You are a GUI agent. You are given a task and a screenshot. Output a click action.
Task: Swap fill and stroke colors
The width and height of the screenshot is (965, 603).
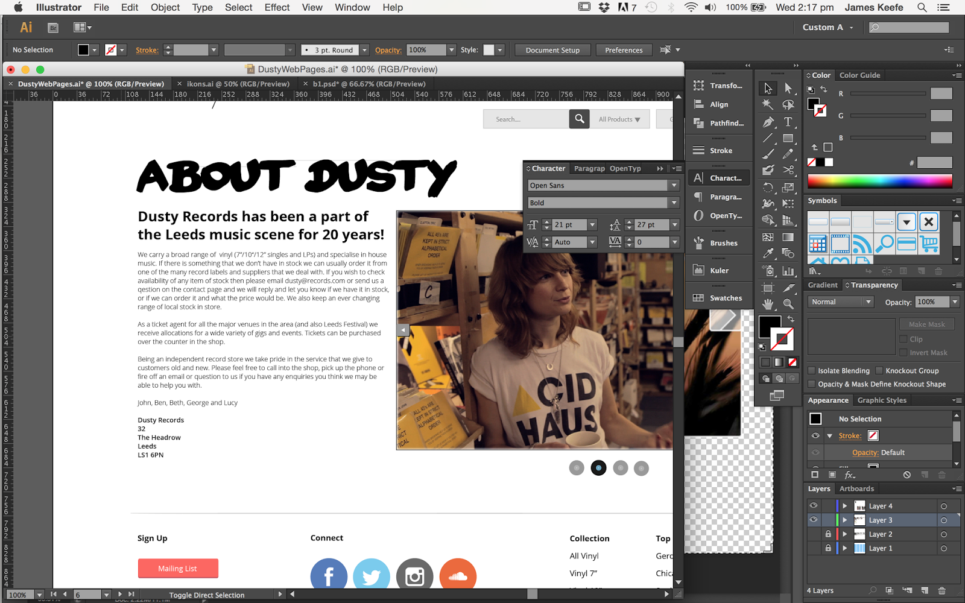click(791, 318)
